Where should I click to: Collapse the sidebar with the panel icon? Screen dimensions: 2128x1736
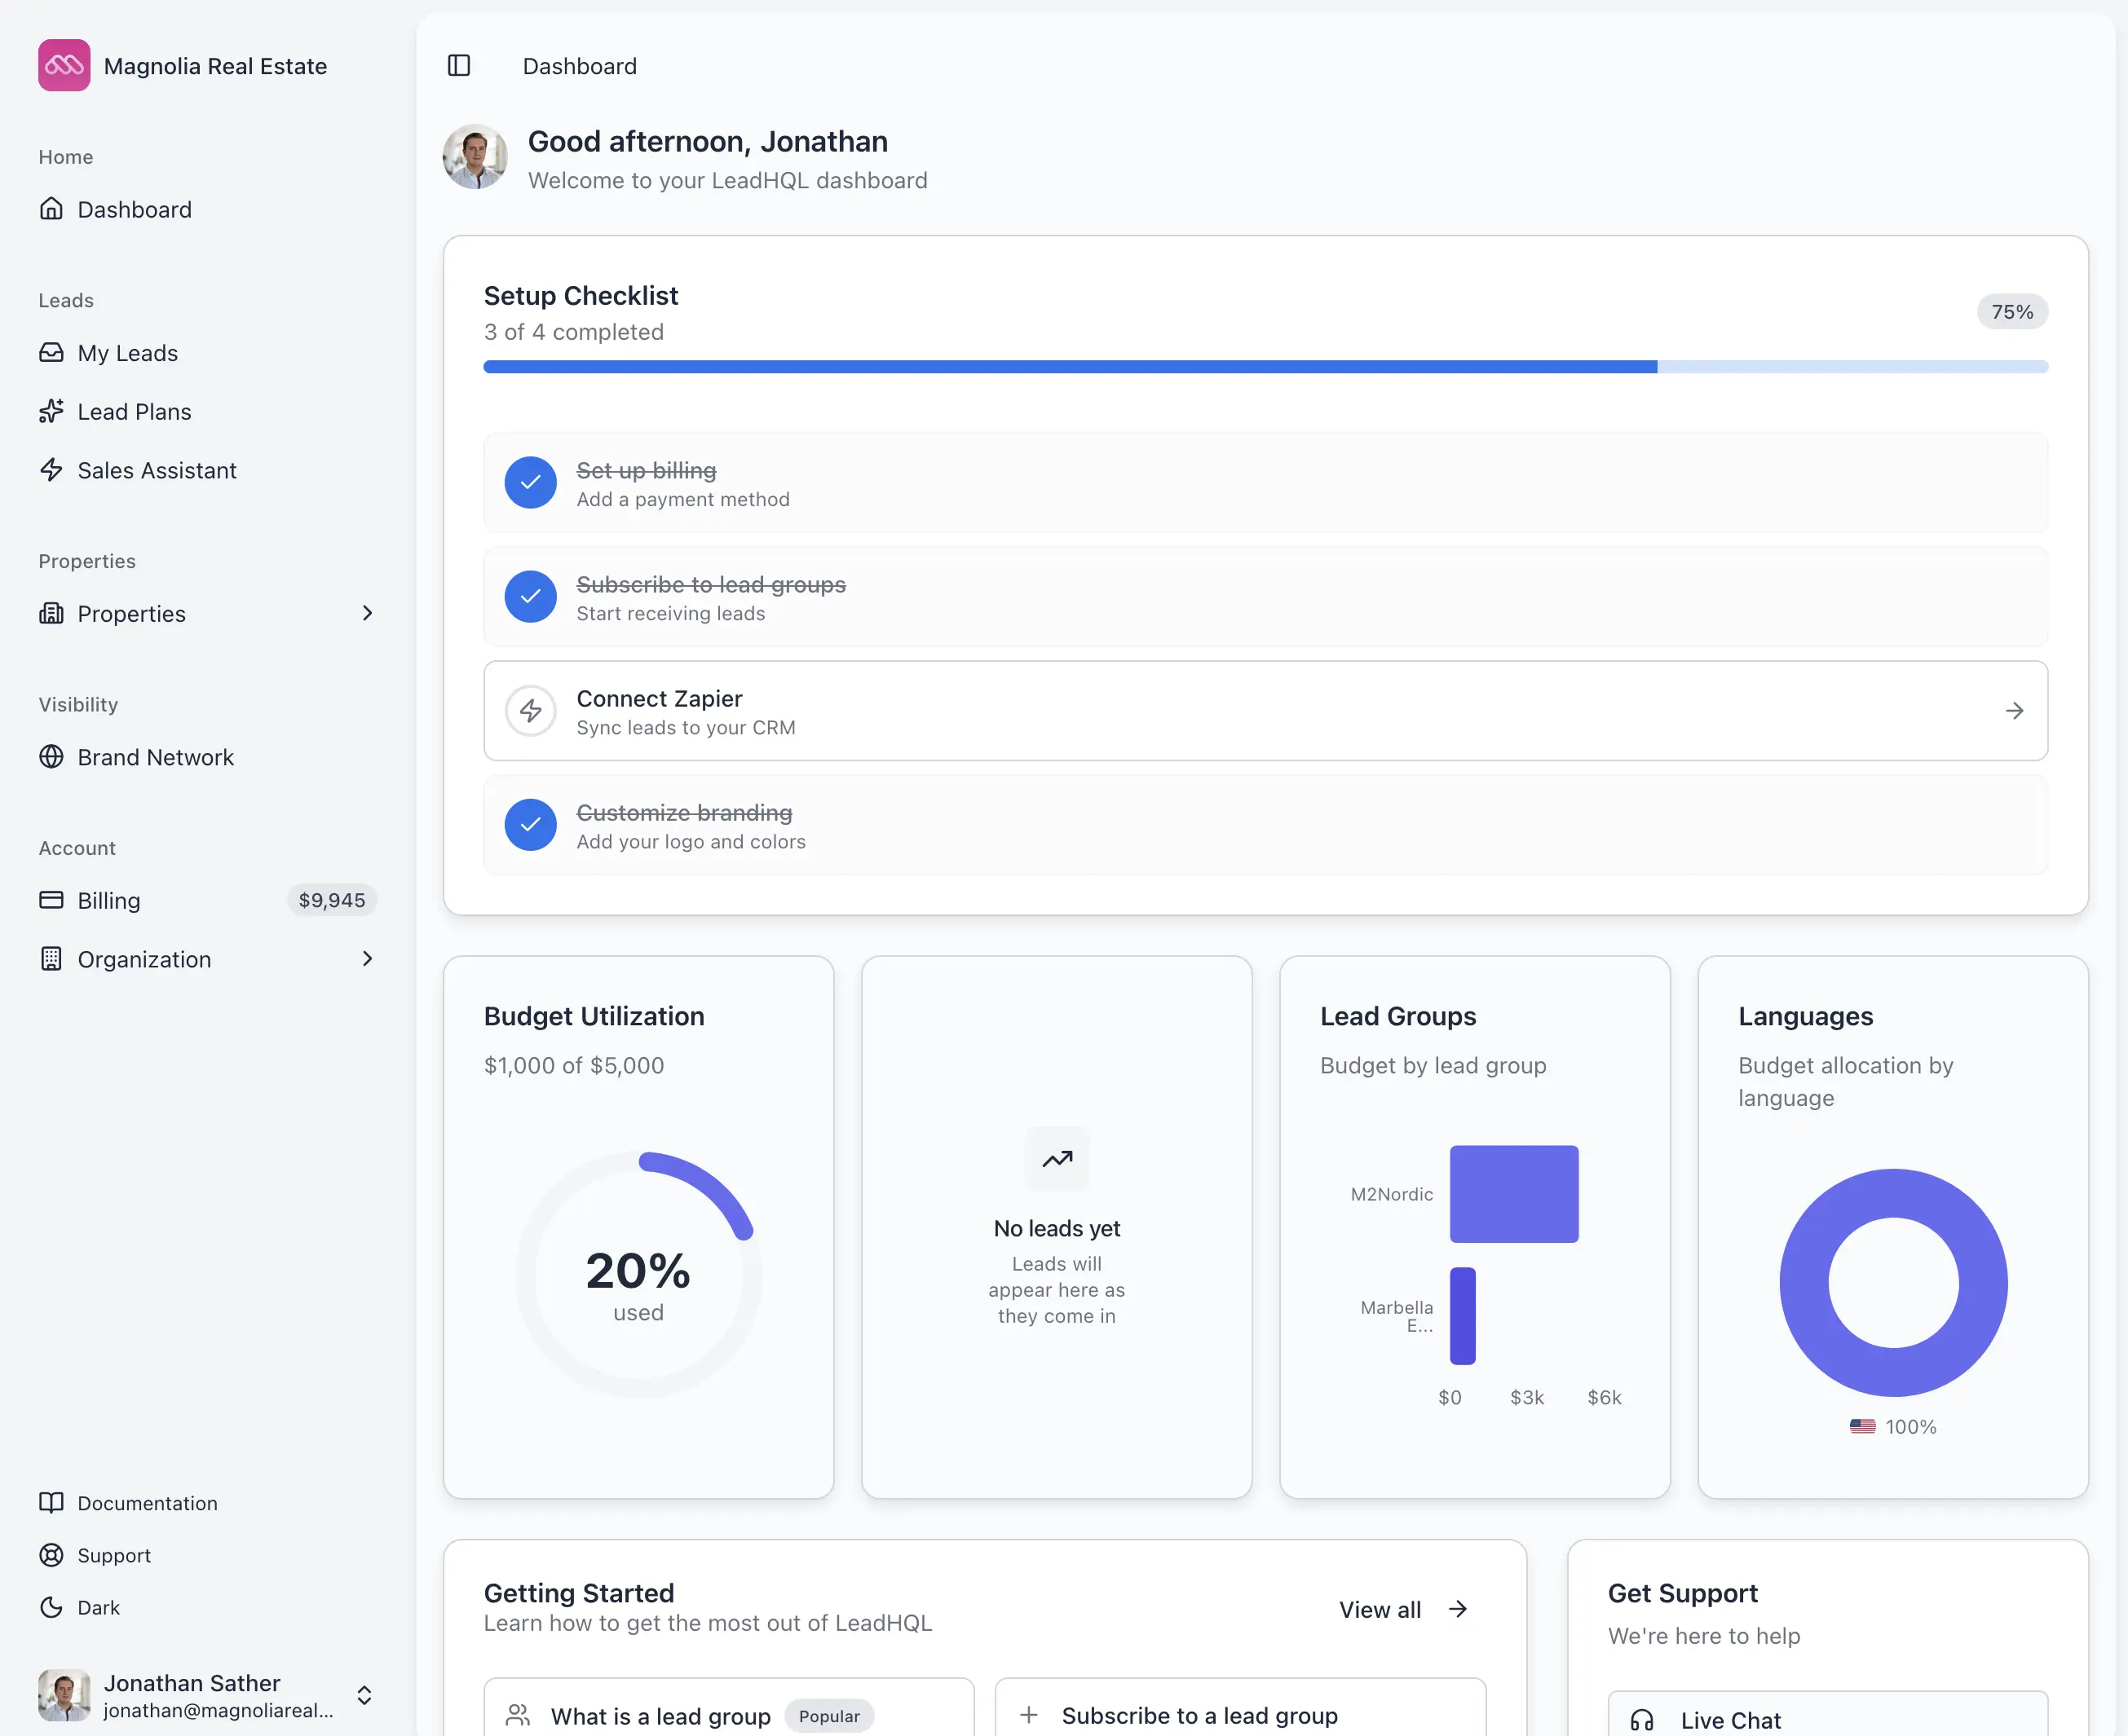(459, 65)
